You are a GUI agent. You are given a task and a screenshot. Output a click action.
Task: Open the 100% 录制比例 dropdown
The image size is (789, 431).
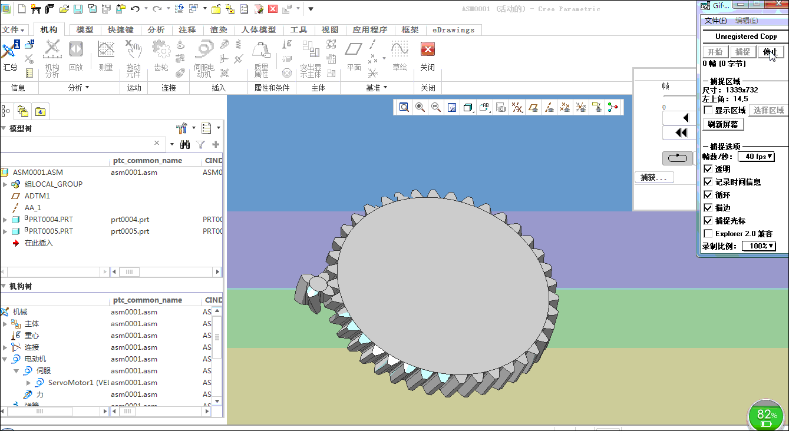coord(759,246)
